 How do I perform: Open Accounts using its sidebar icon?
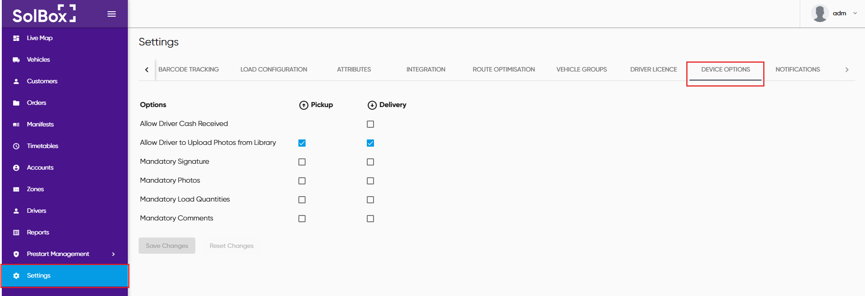16,168
